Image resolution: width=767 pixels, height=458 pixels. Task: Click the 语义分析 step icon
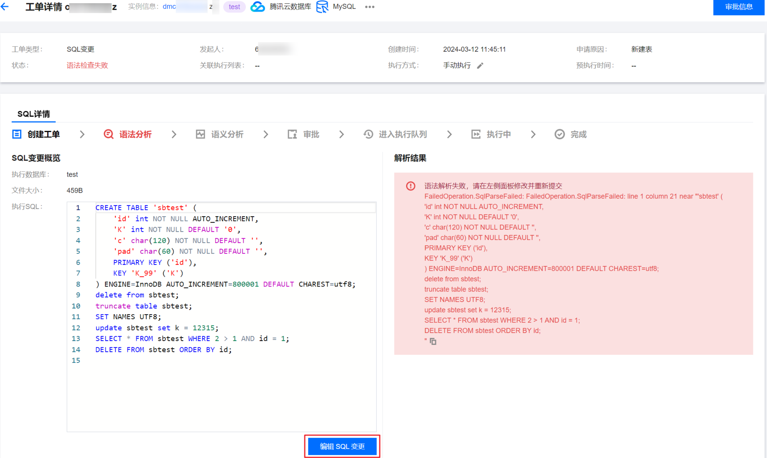tap(200, 134)
